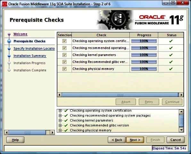Viewport: 191px width, 154px height.
Task: Click horizontal scrollbar thumb under checks table
Action: (x=120, y=95)
